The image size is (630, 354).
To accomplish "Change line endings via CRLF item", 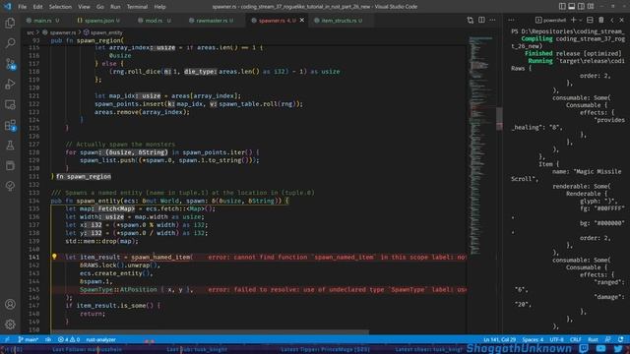I will (575, 339).
